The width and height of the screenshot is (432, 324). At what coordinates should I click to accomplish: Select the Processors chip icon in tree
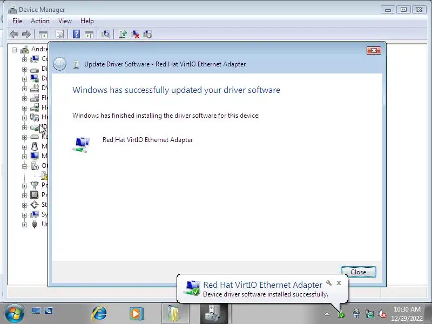(x=35, y=195)
